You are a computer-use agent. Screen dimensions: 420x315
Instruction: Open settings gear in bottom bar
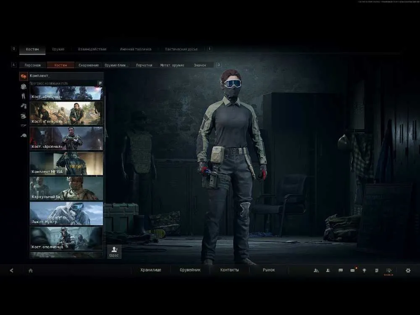point(408,270)
